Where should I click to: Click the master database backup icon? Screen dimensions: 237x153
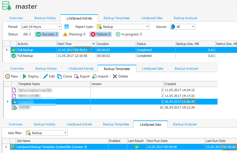pos(7,6)
